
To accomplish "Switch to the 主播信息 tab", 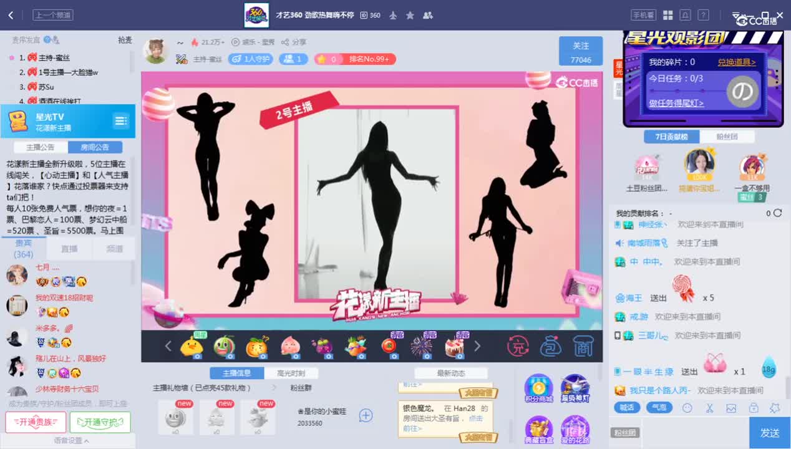I will click(237, 373).
